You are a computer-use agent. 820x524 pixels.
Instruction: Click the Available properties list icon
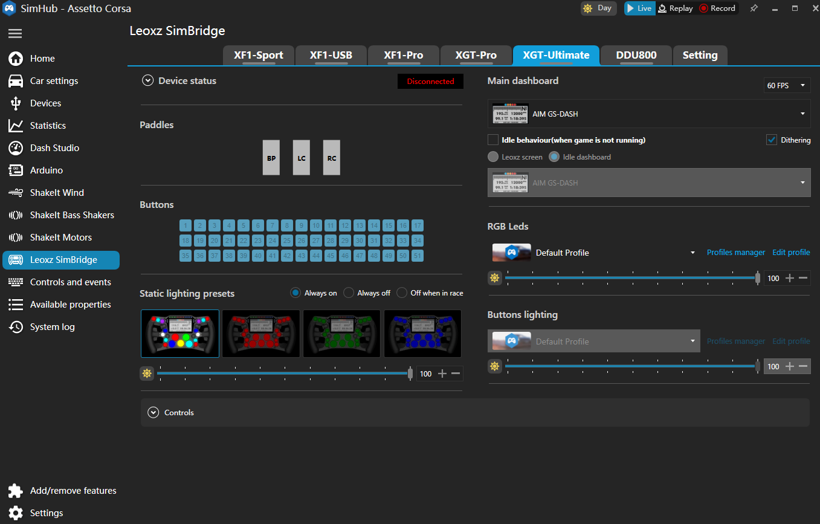(16, 305)
